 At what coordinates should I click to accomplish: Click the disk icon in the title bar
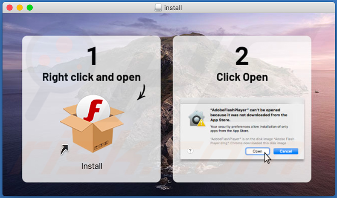click(158, 8)
